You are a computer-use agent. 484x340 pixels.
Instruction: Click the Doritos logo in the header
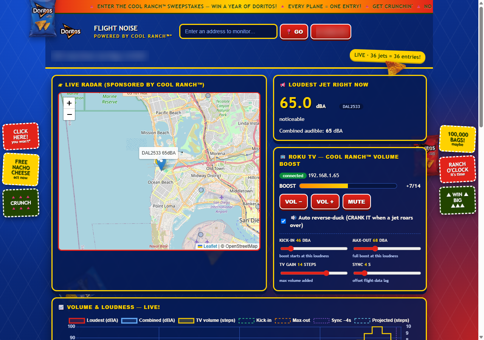pos(70,31)
